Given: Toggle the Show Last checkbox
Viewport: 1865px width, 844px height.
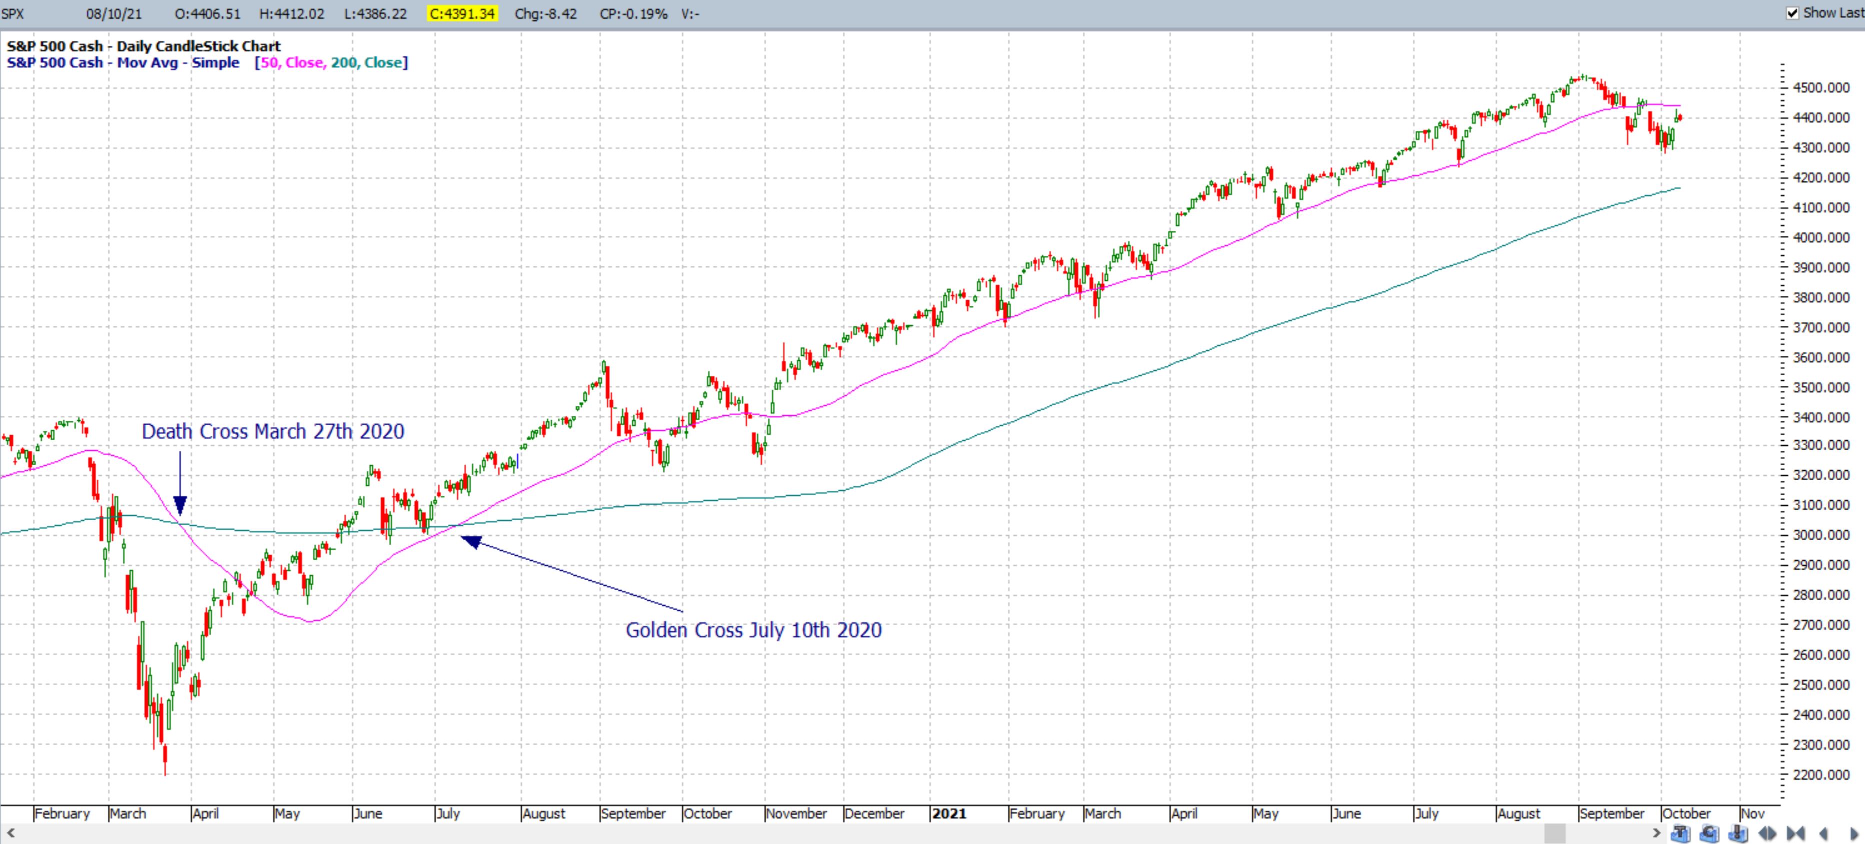Looking at the screenshot, I should click(1792, 13).
